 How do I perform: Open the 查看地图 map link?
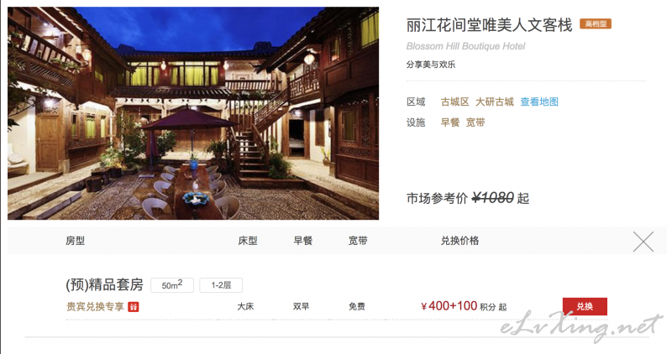pyautogui.click(x=539, y=102)
